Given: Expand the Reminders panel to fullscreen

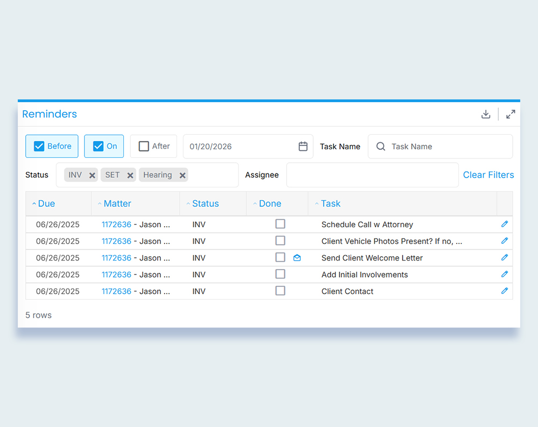Looking at the screenshot, I should (511, 114).
